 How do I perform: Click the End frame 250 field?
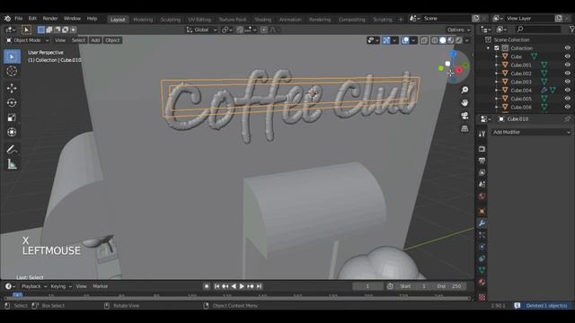coord(450,286)
